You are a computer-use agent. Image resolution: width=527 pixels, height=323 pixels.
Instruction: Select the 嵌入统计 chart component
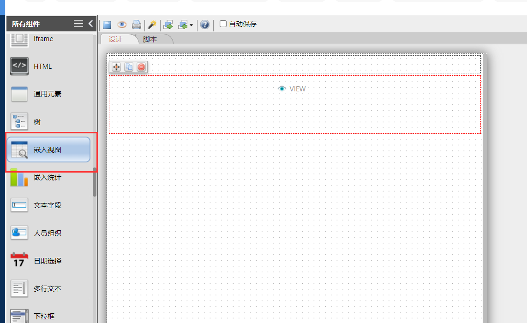pyautogui.click(x=49, y=178)
